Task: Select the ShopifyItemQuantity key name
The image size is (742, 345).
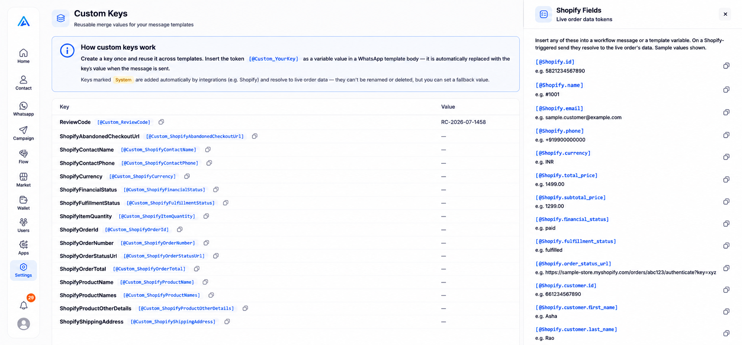Action: [85, 217]
